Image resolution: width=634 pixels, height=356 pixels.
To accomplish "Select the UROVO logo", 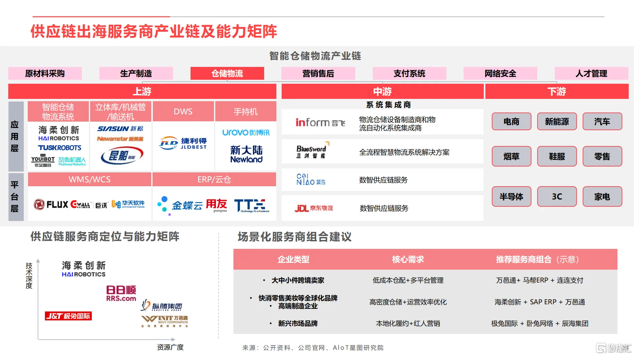I will point(246,133).
